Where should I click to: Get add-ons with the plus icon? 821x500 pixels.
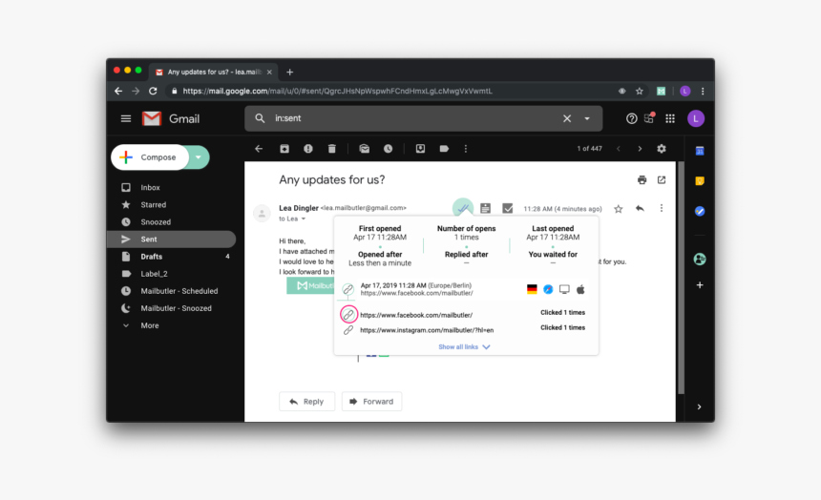[x=700, y=285]
